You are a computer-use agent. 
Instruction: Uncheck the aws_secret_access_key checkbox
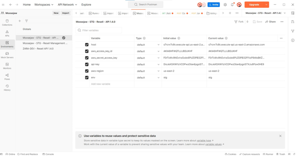[87, 58]
